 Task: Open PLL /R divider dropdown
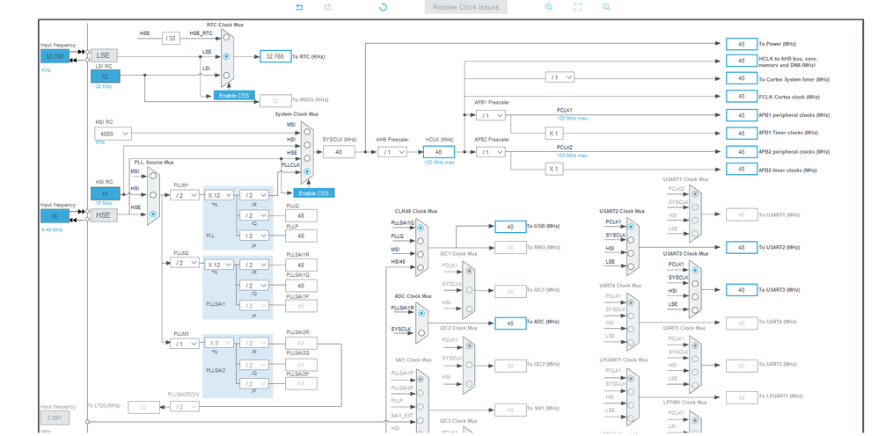tap(254, 195)
